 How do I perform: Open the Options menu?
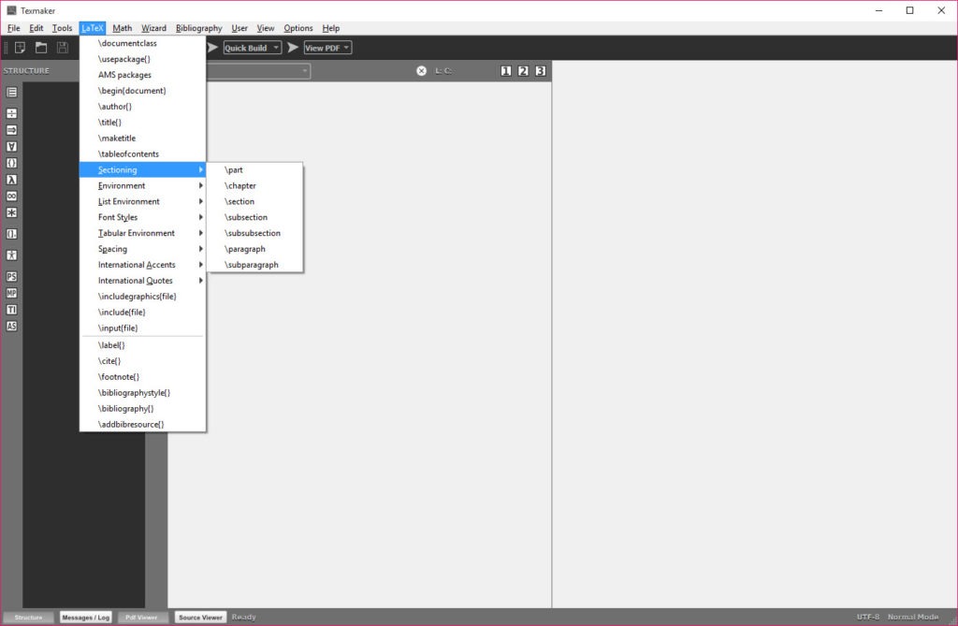(x=298, y=28)
